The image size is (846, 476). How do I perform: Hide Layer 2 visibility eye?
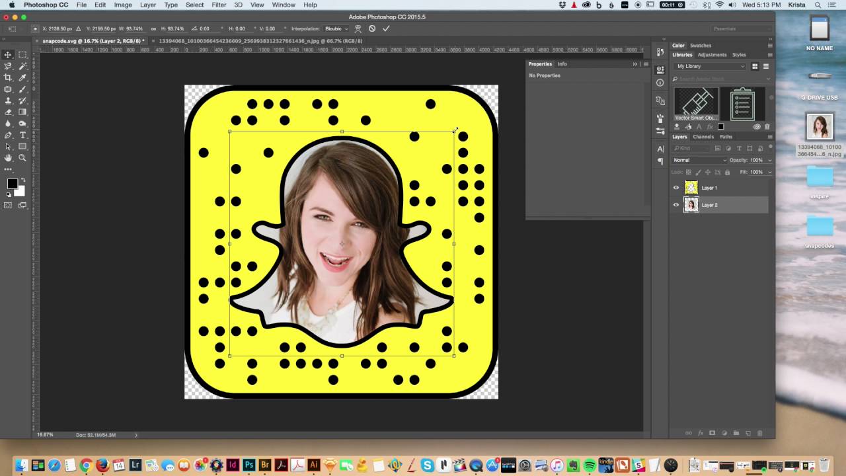point(676,205)
